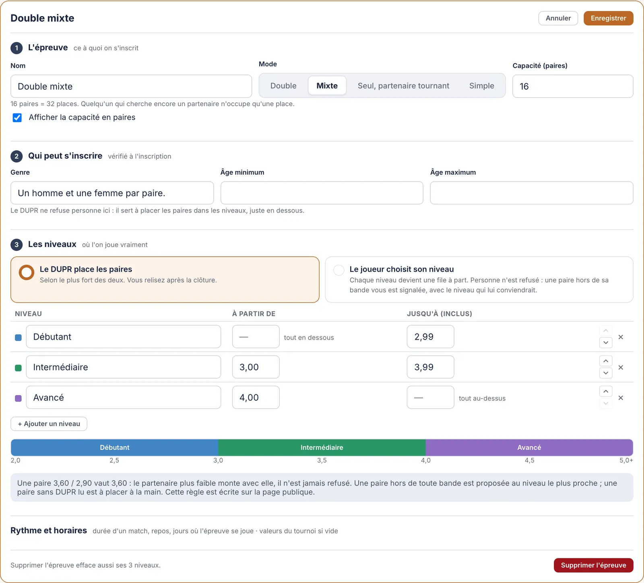Add a level with '+ Ajouter un niveau'
644x583 pixels.
(49, 424)
